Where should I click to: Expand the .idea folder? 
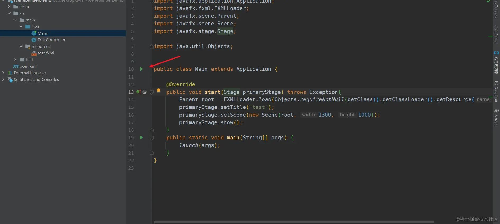(9, 7)
